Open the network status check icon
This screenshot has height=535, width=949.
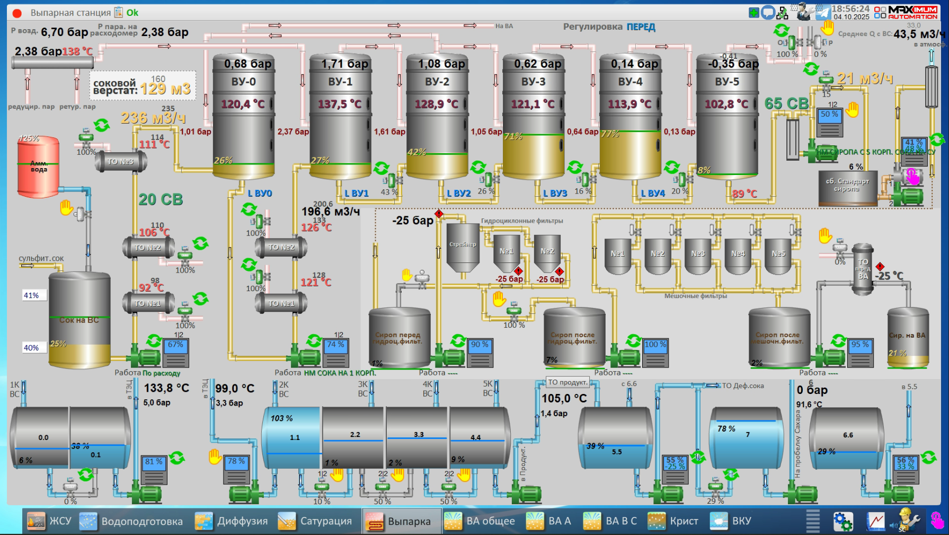pyautogui.click(x=783, y=12)
